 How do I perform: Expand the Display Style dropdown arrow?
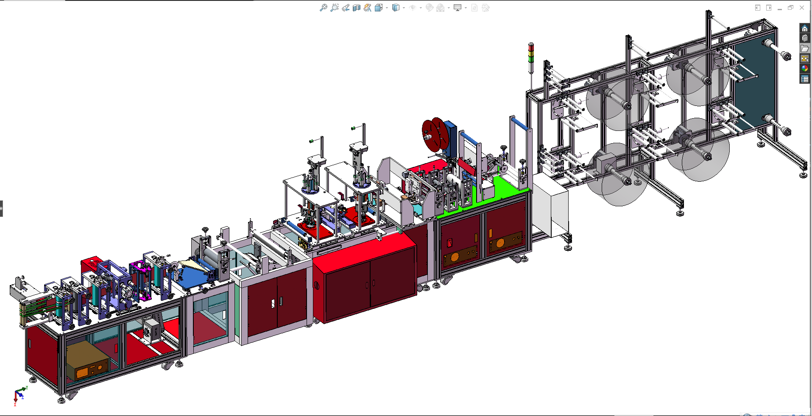click(x=404, y=8)
